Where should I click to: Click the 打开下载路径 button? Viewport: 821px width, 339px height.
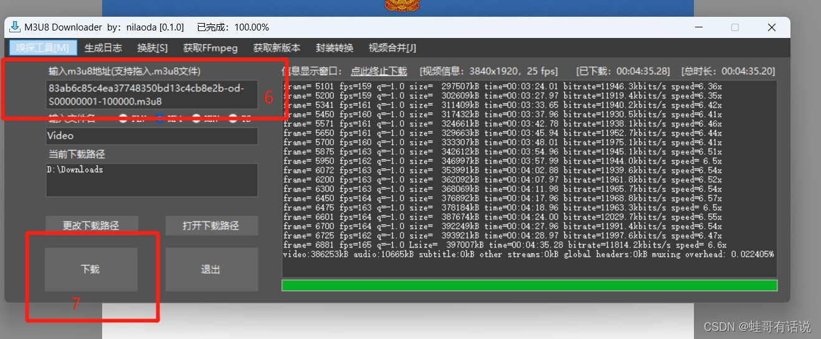point(211,225)
